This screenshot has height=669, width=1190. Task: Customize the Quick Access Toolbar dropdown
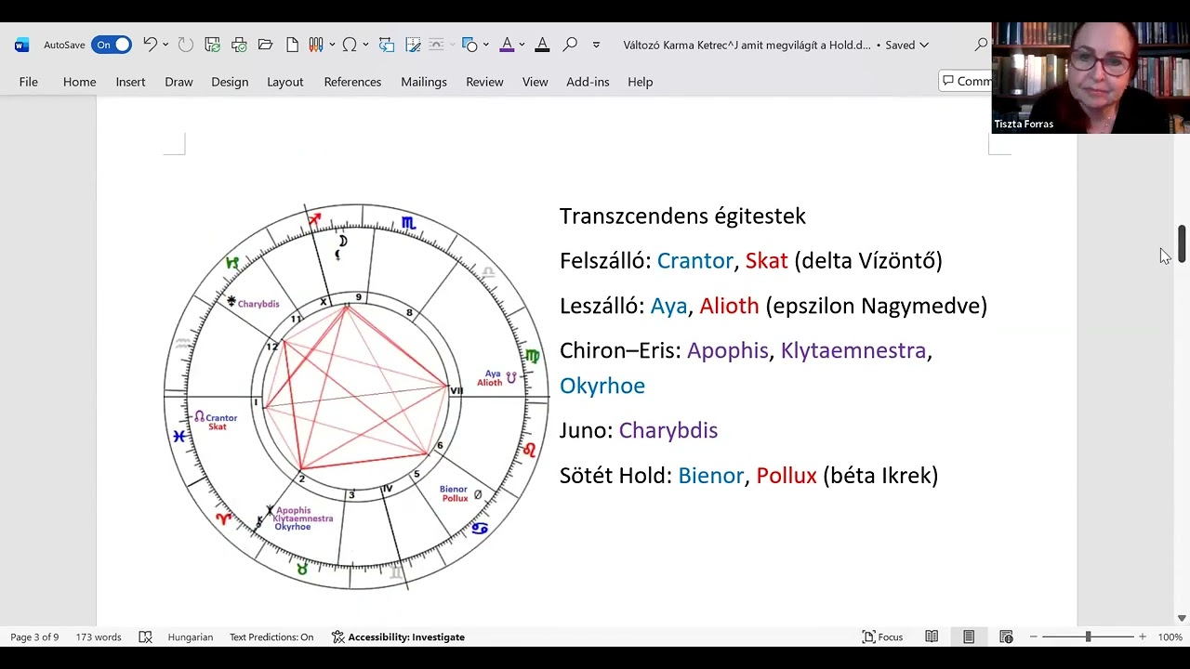pyautogui.click(x=596, y=45)
